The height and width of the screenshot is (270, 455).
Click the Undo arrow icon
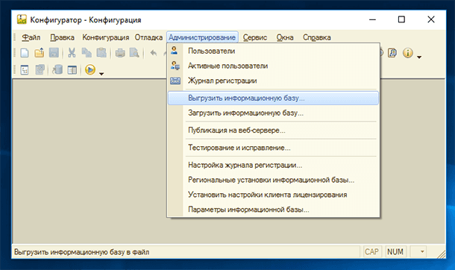coord(154,53)
